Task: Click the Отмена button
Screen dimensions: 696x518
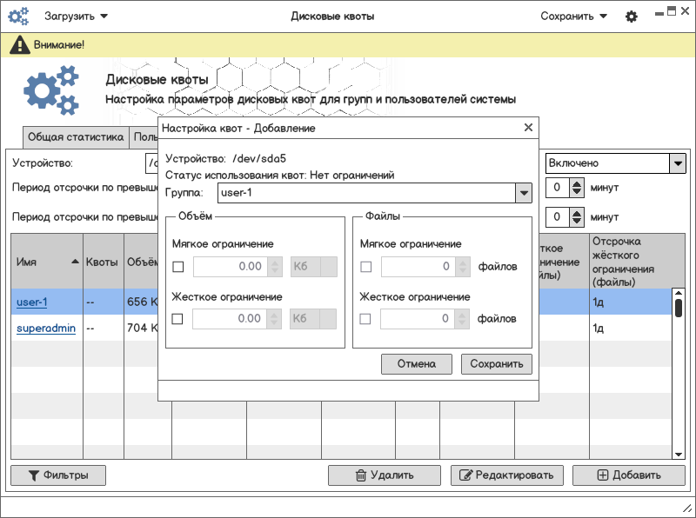Action: click(x=417, y=364)
